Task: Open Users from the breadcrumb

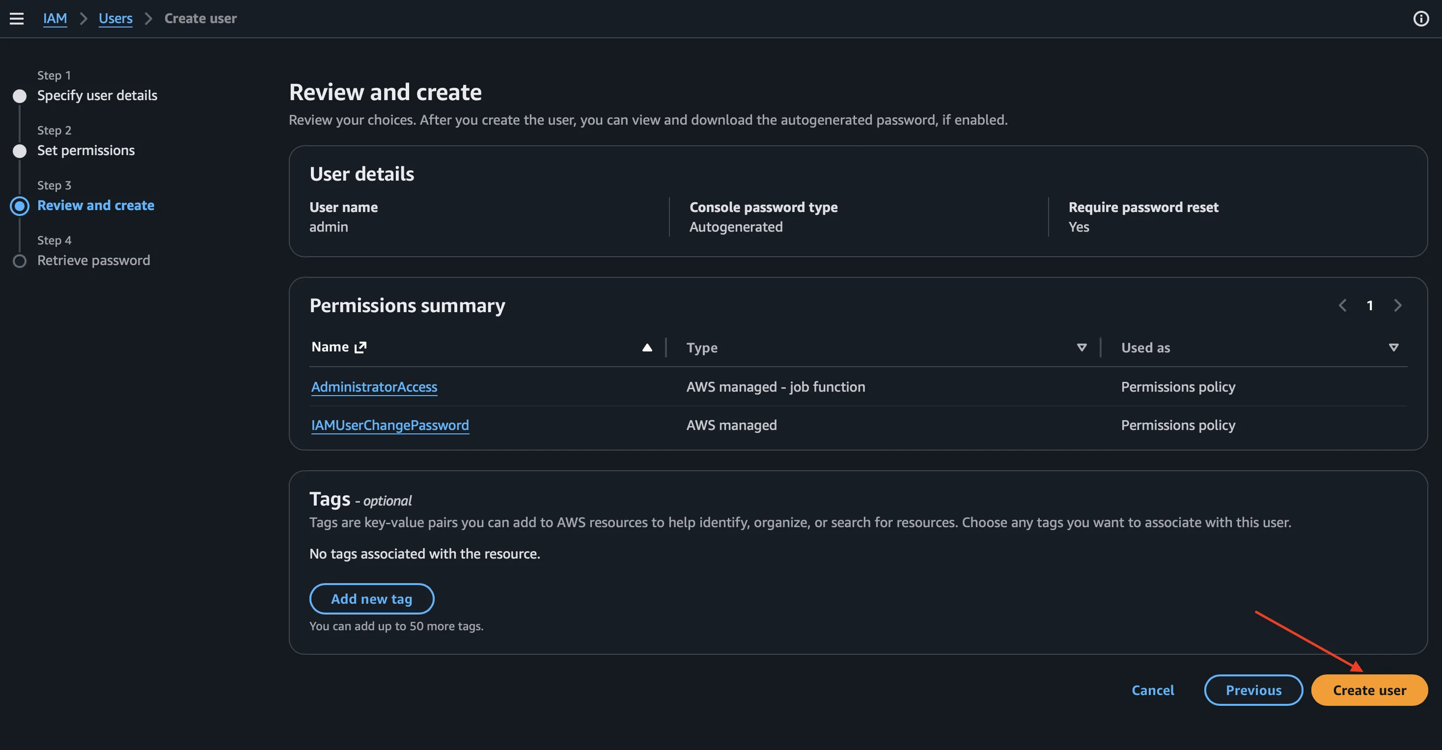Action: point(115,18)
